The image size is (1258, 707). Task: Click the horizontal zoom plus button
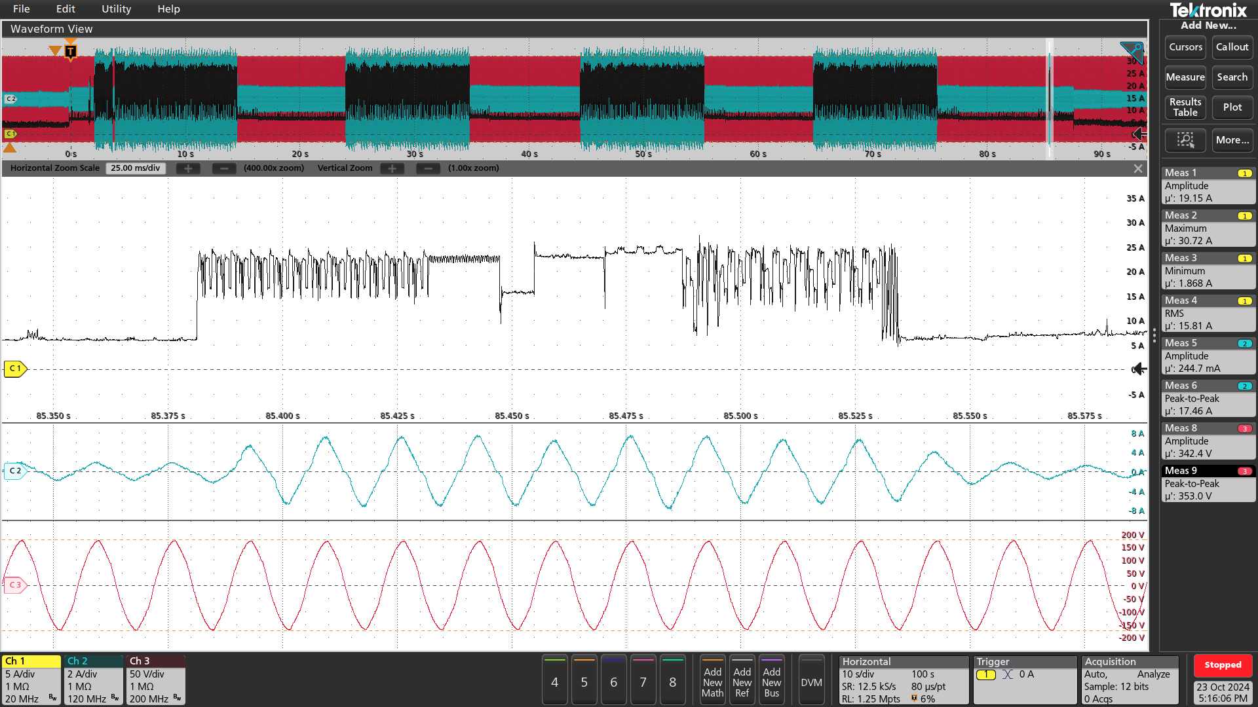[x=188, y=168]
